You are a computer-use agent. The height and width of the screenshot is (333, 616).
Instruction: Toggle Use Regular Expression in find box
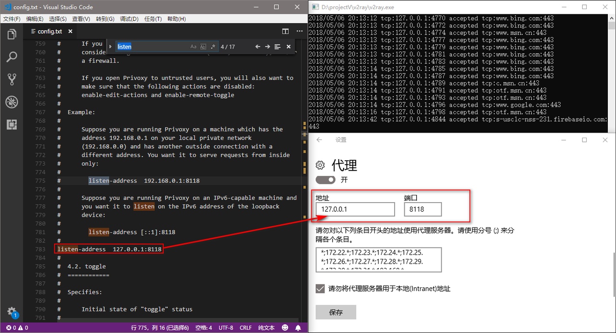(213, 47)
